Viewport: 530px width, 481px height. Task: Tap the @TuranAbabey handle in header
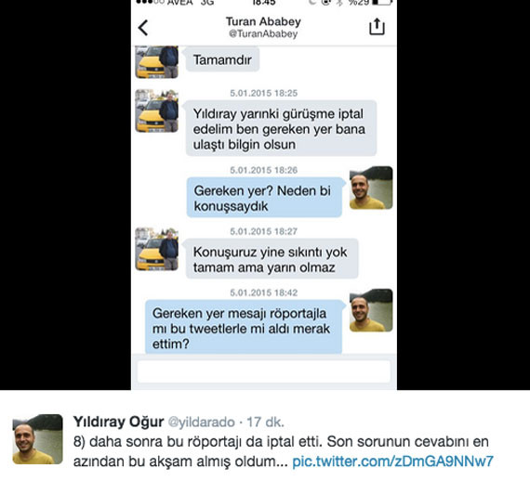pyautogui.click(x=263, y=33)
